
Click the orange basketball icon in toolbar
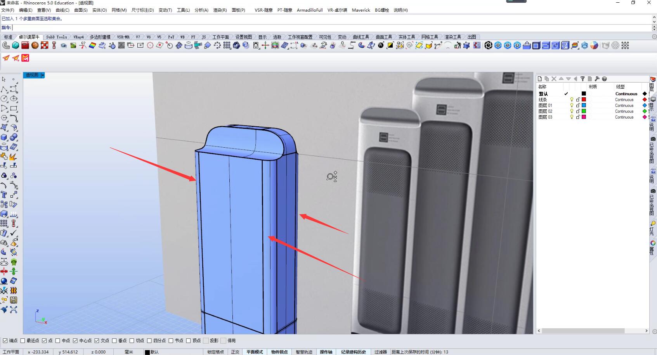point(35,45)
